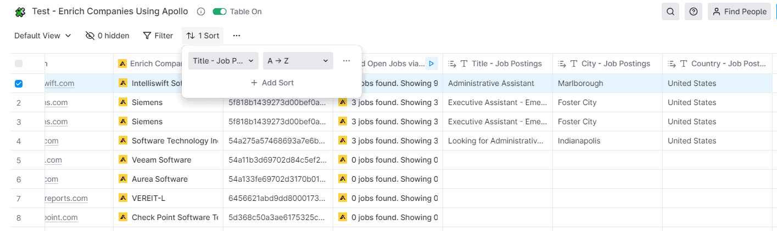Screen dimensions: 777x231
Task: Click Apollo icon in Software Technology row
Action: coord(123,141)
